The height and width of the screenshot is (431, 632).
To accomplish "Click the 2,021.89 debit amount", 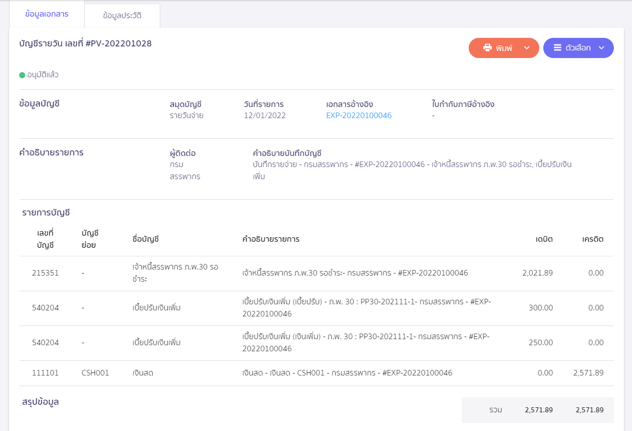I will pos(537,273).
